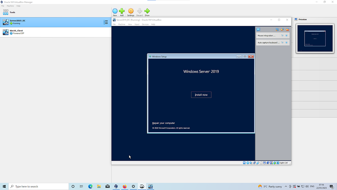Open the File menu in the VM window
Image resolution: width=337 pixels, height=190 pixels.
[x=114, y=24]
